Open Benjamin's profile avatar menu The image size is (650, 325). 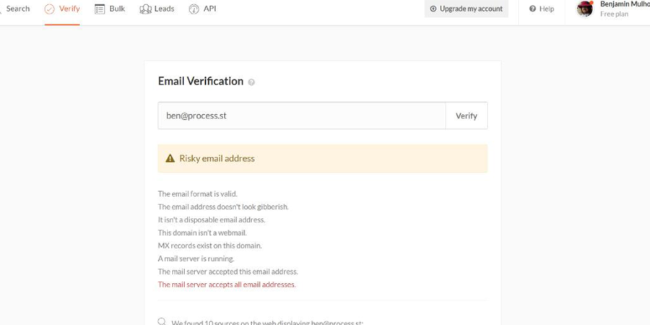(x=585, y=9)
